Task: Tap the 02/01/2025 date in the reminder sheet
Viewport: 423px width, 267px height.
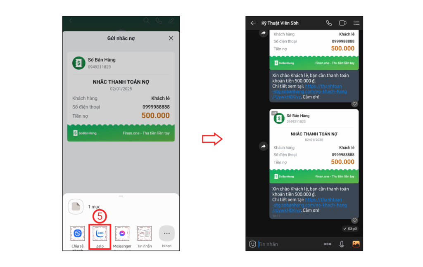Action: (121, 89)
